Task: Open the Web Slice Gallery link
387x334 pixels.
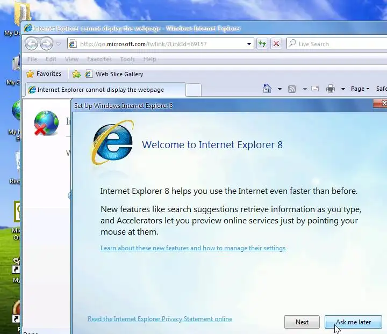Action: (x=114, y=74)
